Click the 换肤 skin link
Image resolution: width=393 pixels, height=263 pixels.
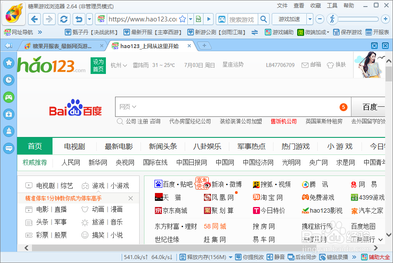(337, 65)
